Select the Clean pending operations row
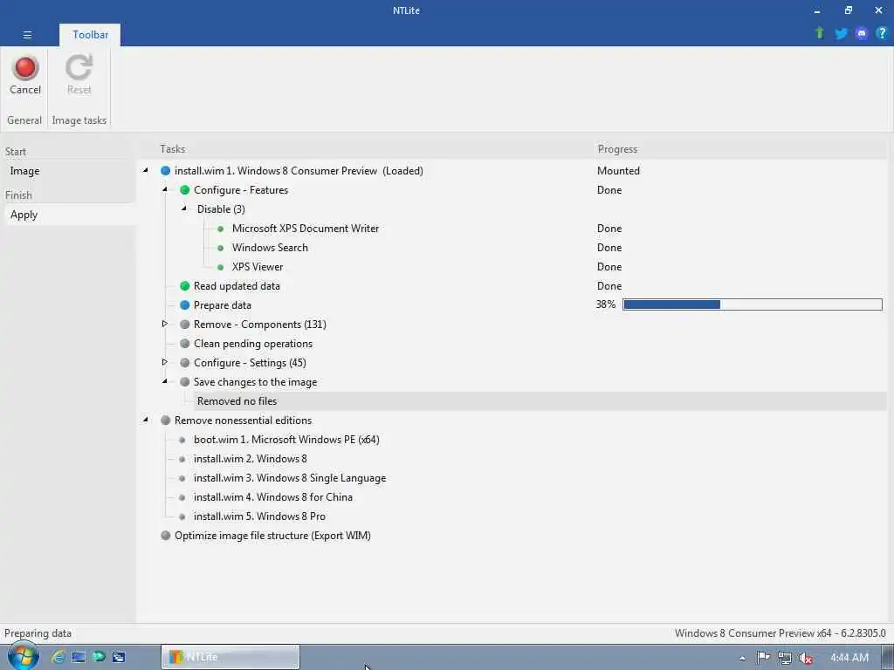This screenshot has height=670, width=894. (x=252, y=344)
